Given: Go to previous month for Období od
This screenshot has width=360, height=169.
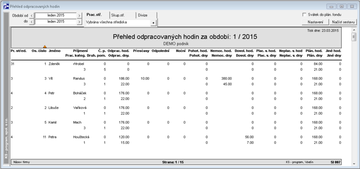Looking at the screenshot, I should [31, 16].
